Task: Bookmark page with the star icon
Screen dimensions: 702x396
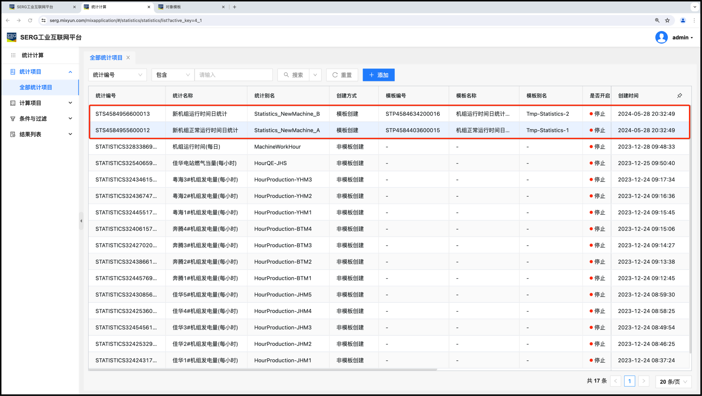Action: pyautogui.click(x=667, y=21)
